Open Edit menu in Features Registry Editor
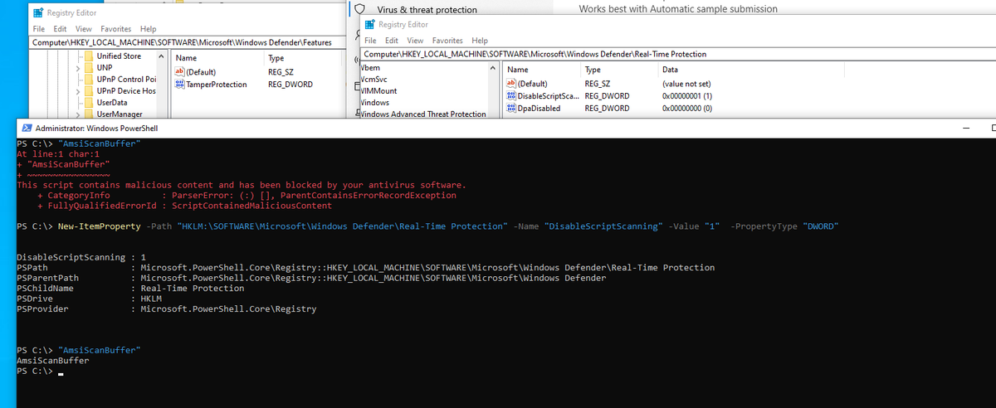 [61, 29]
